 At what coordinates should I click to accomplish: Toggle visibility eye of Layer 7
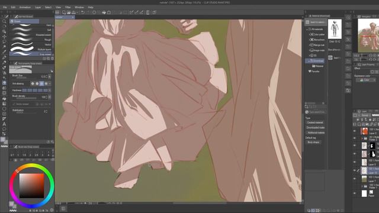355,179
